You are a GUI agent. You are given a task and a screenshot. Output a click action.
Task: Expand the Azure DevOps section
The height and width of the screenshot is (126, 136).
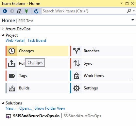pos(3,29)
